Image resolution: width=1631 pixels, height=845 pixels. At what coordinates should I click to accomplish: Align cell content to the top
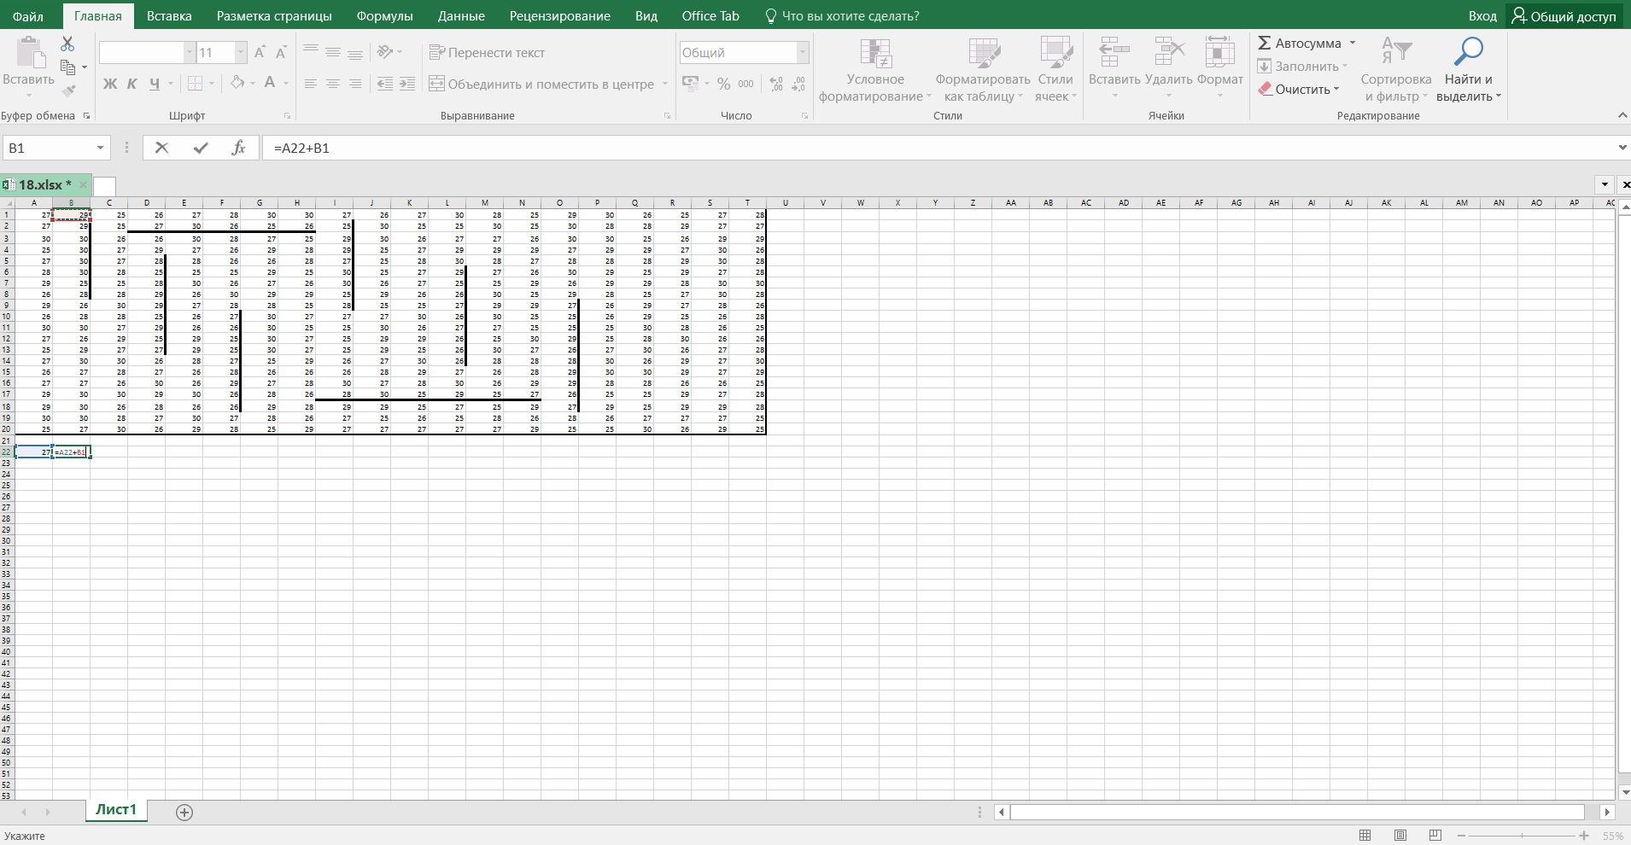tap(311, 52)
